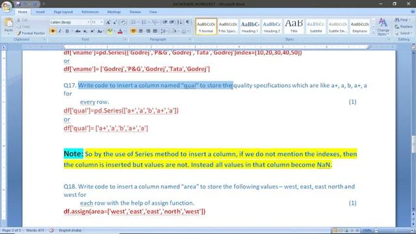Click the Multilevel List icon

[155, 22]
